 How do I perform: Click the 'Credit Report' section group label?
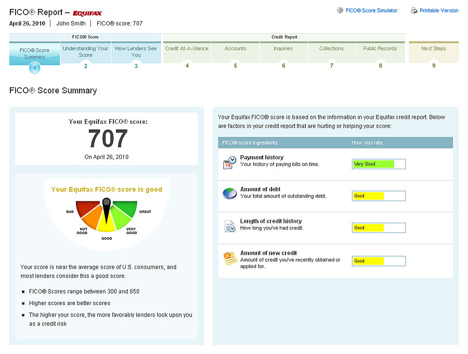pyautogui.click(x=284, y=37)
